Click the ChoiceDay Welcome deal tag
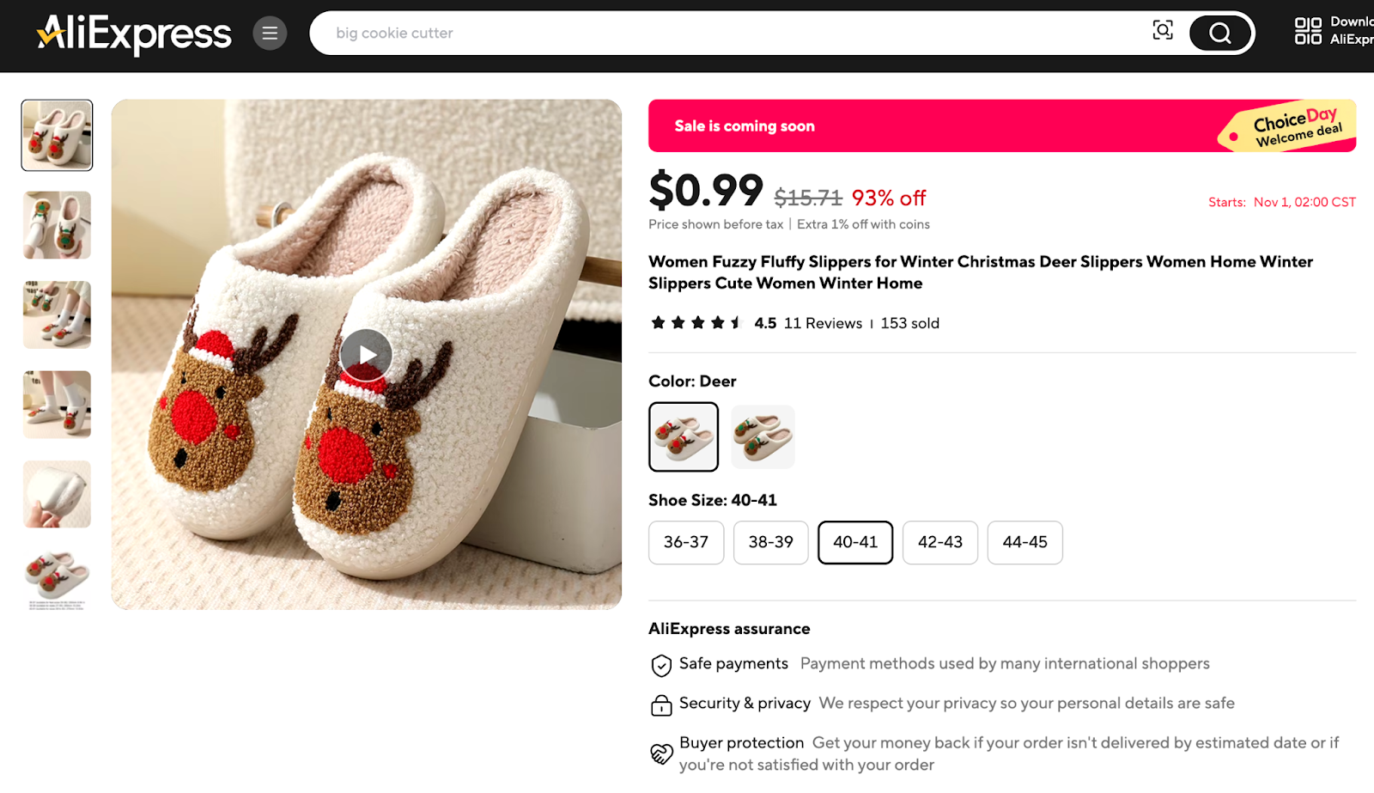 (x=1286, y=125)
